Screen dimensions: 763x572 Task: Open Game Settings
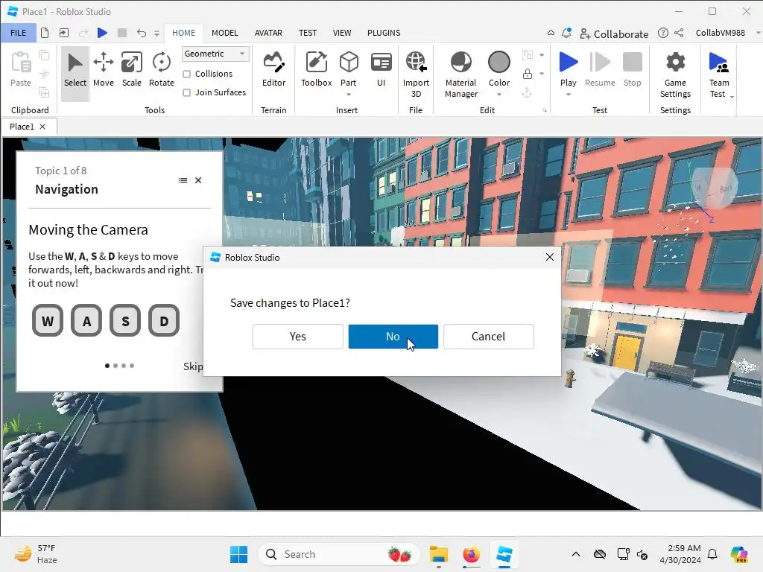click(x=675, y=74)
